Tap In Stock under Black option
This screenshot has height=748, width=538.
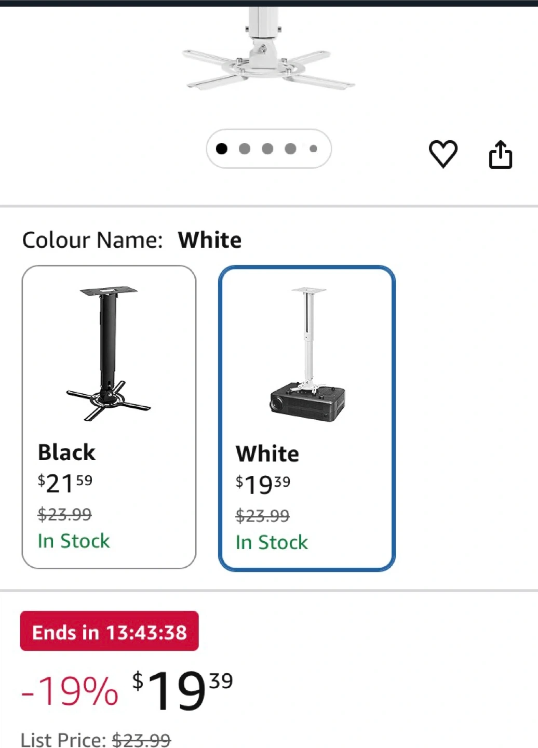pyautogui.click(x=74, y=541)
